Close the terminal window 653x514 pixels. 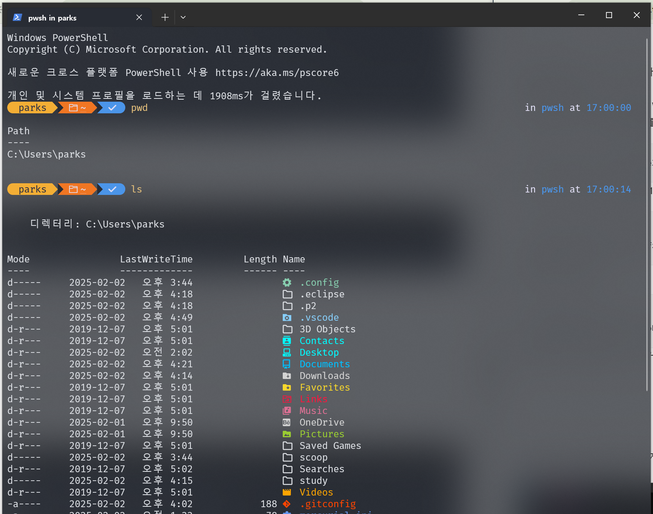[637, 15]
